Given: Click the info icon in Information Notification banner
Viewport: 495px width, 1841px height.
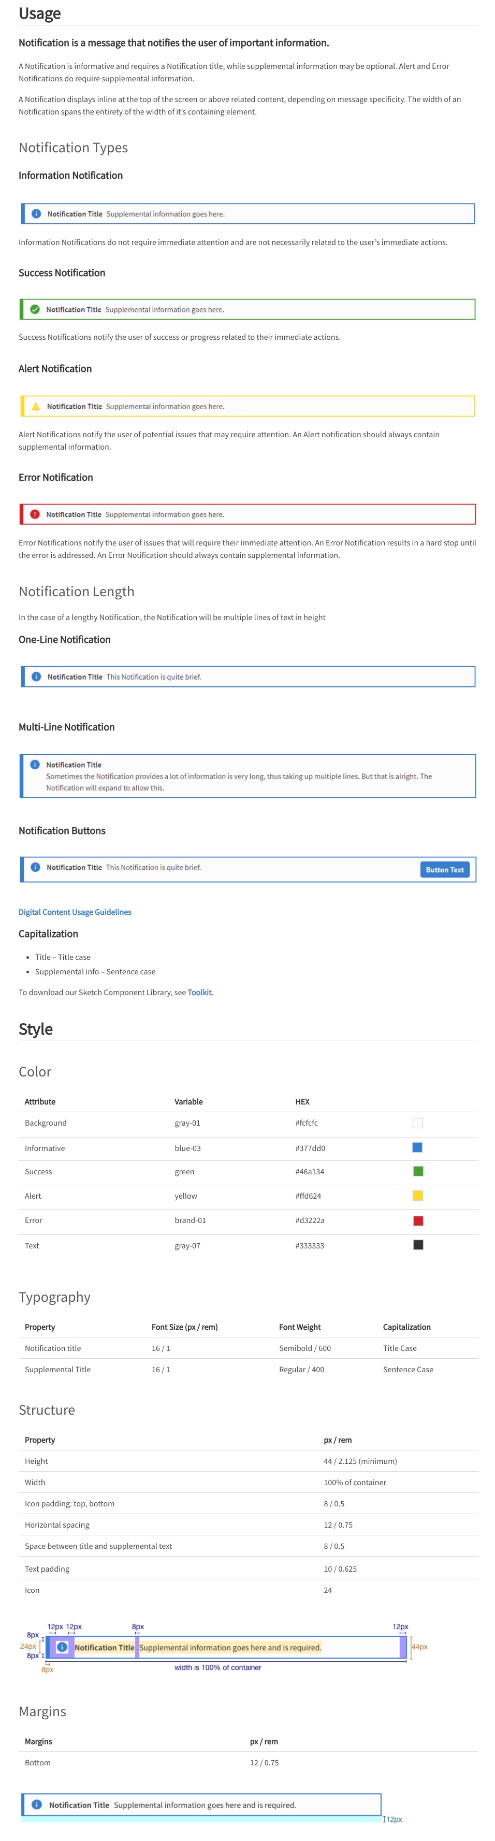Looking at the screenshot, I should [x=36, y=214].
